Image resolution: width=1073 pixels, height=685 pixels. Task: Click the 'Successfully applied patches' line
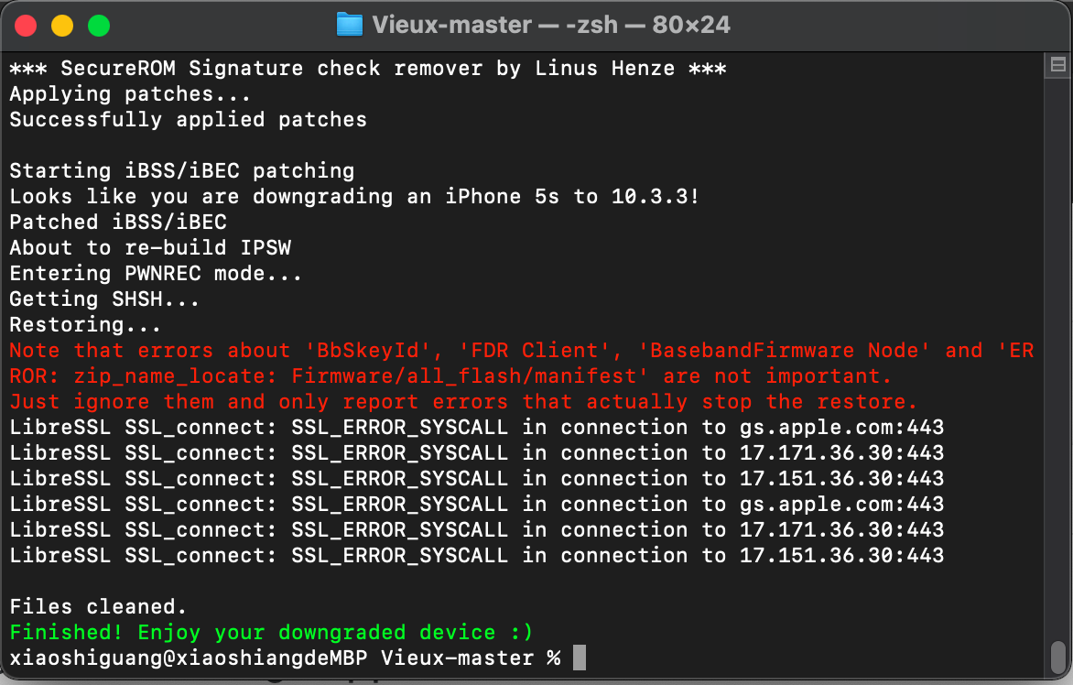point(188,119)
